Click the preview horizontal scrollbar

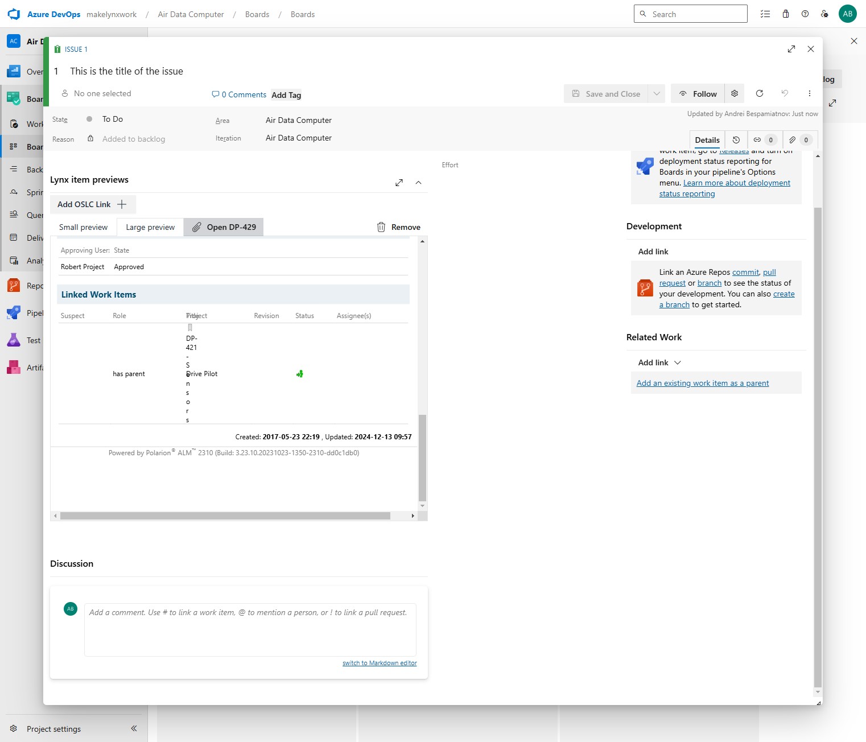point(225,516)
